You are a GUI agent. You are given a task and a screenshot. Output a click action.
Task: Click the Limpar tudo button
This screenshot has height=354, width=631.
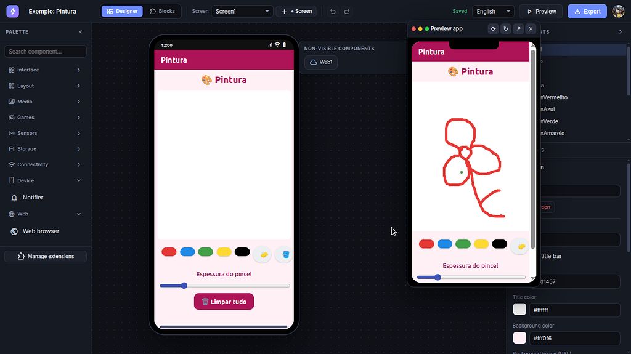(224, 302)
